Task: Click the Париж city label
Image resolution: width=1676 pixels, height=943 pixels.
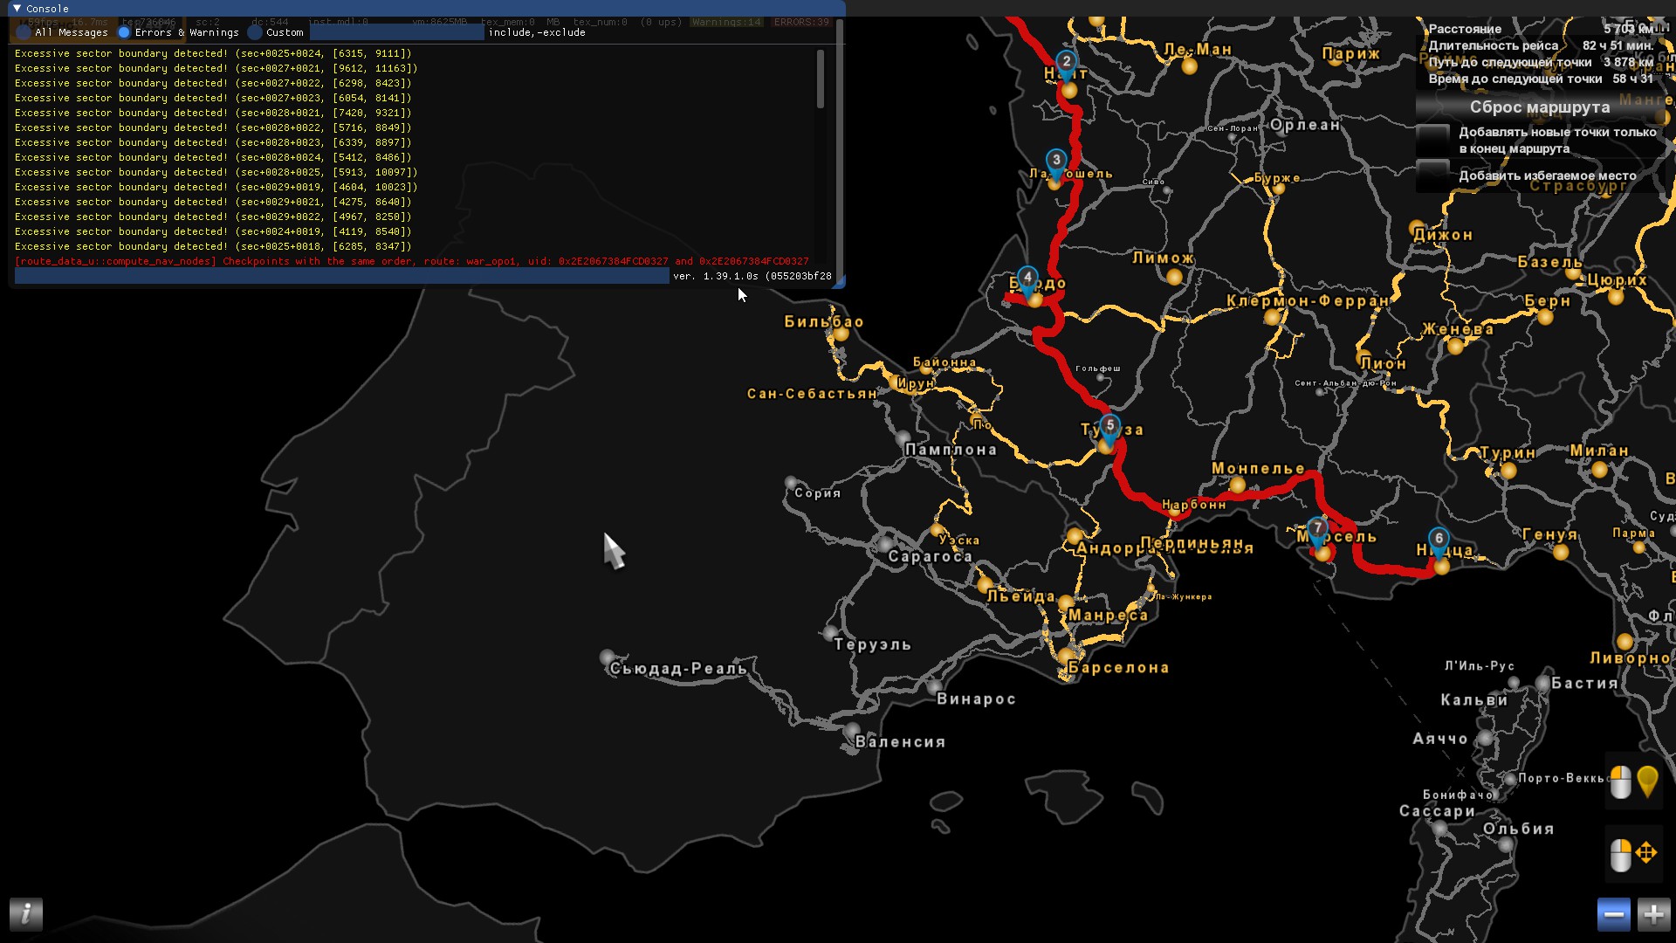Action: click(x=1351, y=54)
